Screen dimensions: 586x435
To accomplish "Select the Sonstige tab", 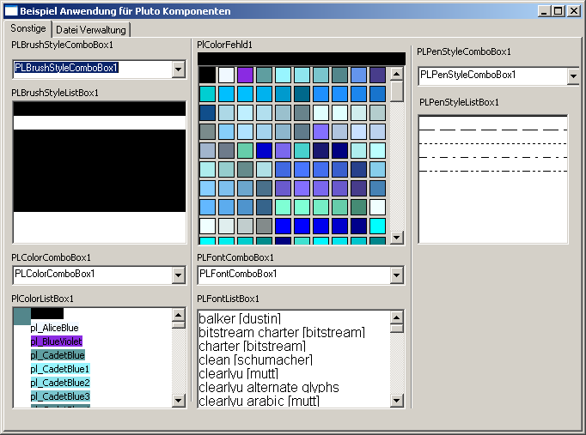I will pos(28,29).
